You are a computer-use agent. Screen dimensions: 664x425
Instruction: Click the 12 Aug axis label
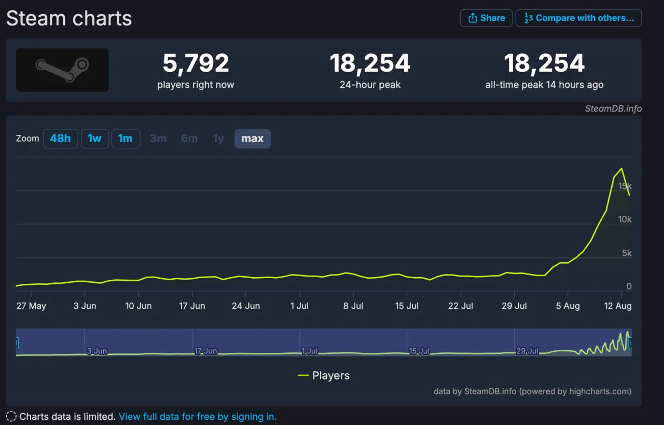617,306
